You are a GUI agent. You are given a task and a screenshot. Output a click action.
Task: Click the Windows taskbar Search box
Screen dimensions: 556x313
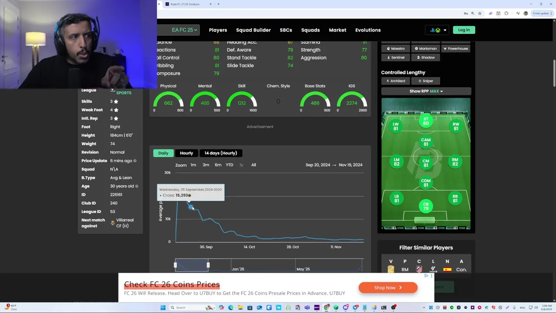tap(192, 308)
